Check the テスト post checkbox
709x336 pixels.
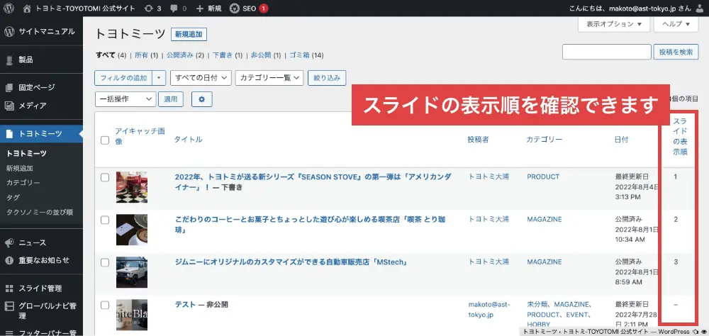tap(105, 306)
